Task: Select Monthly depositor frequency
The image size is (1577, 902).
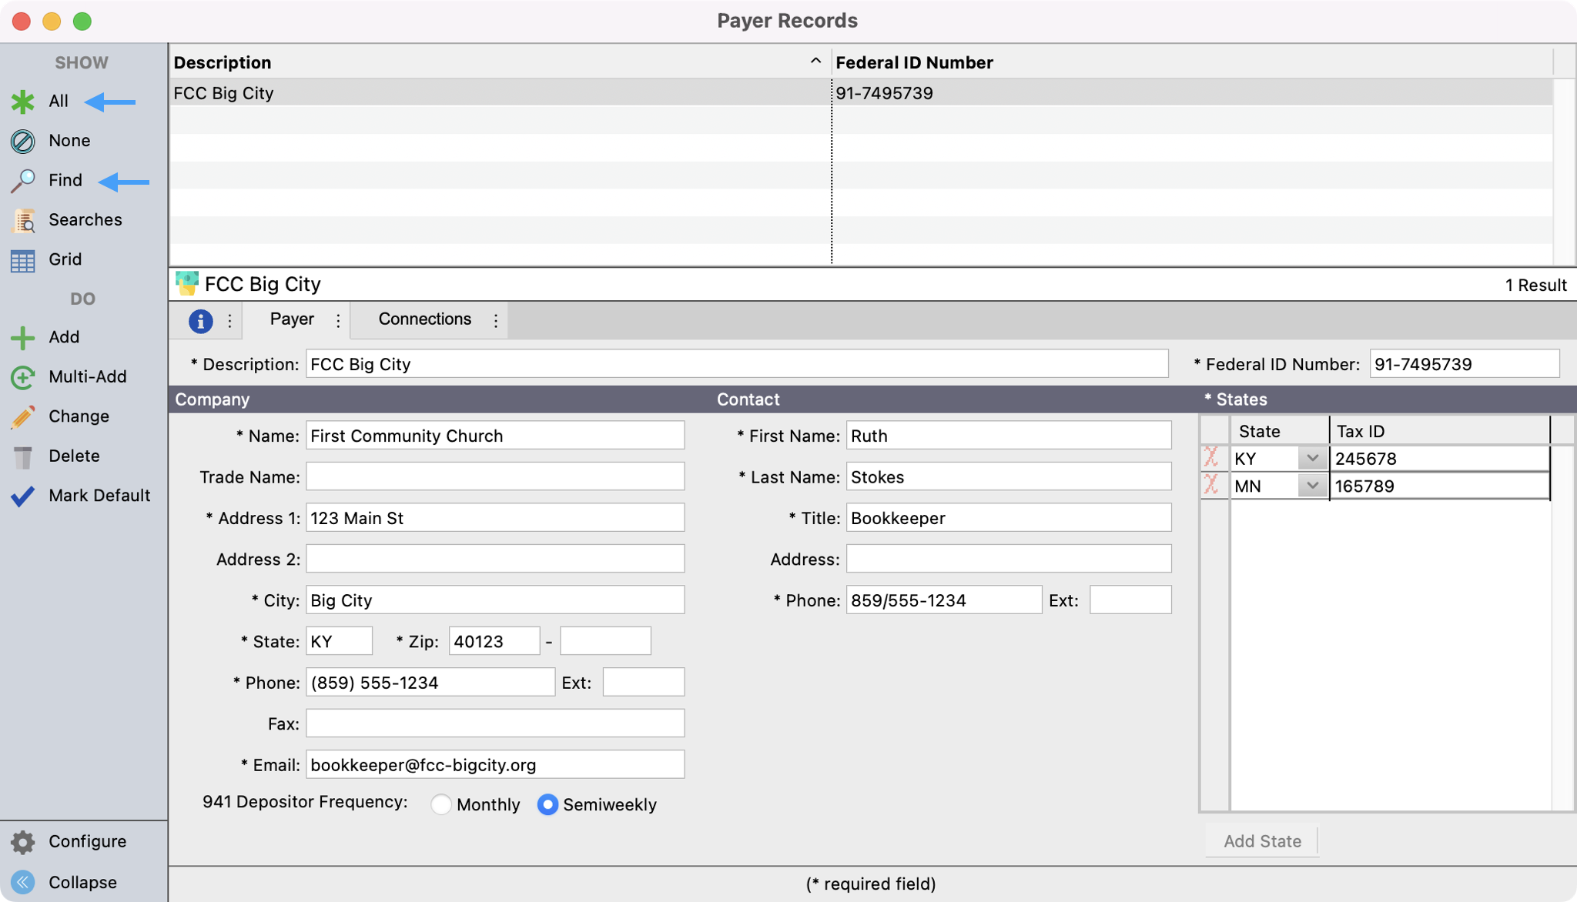Action: click(x=441, y=805)
